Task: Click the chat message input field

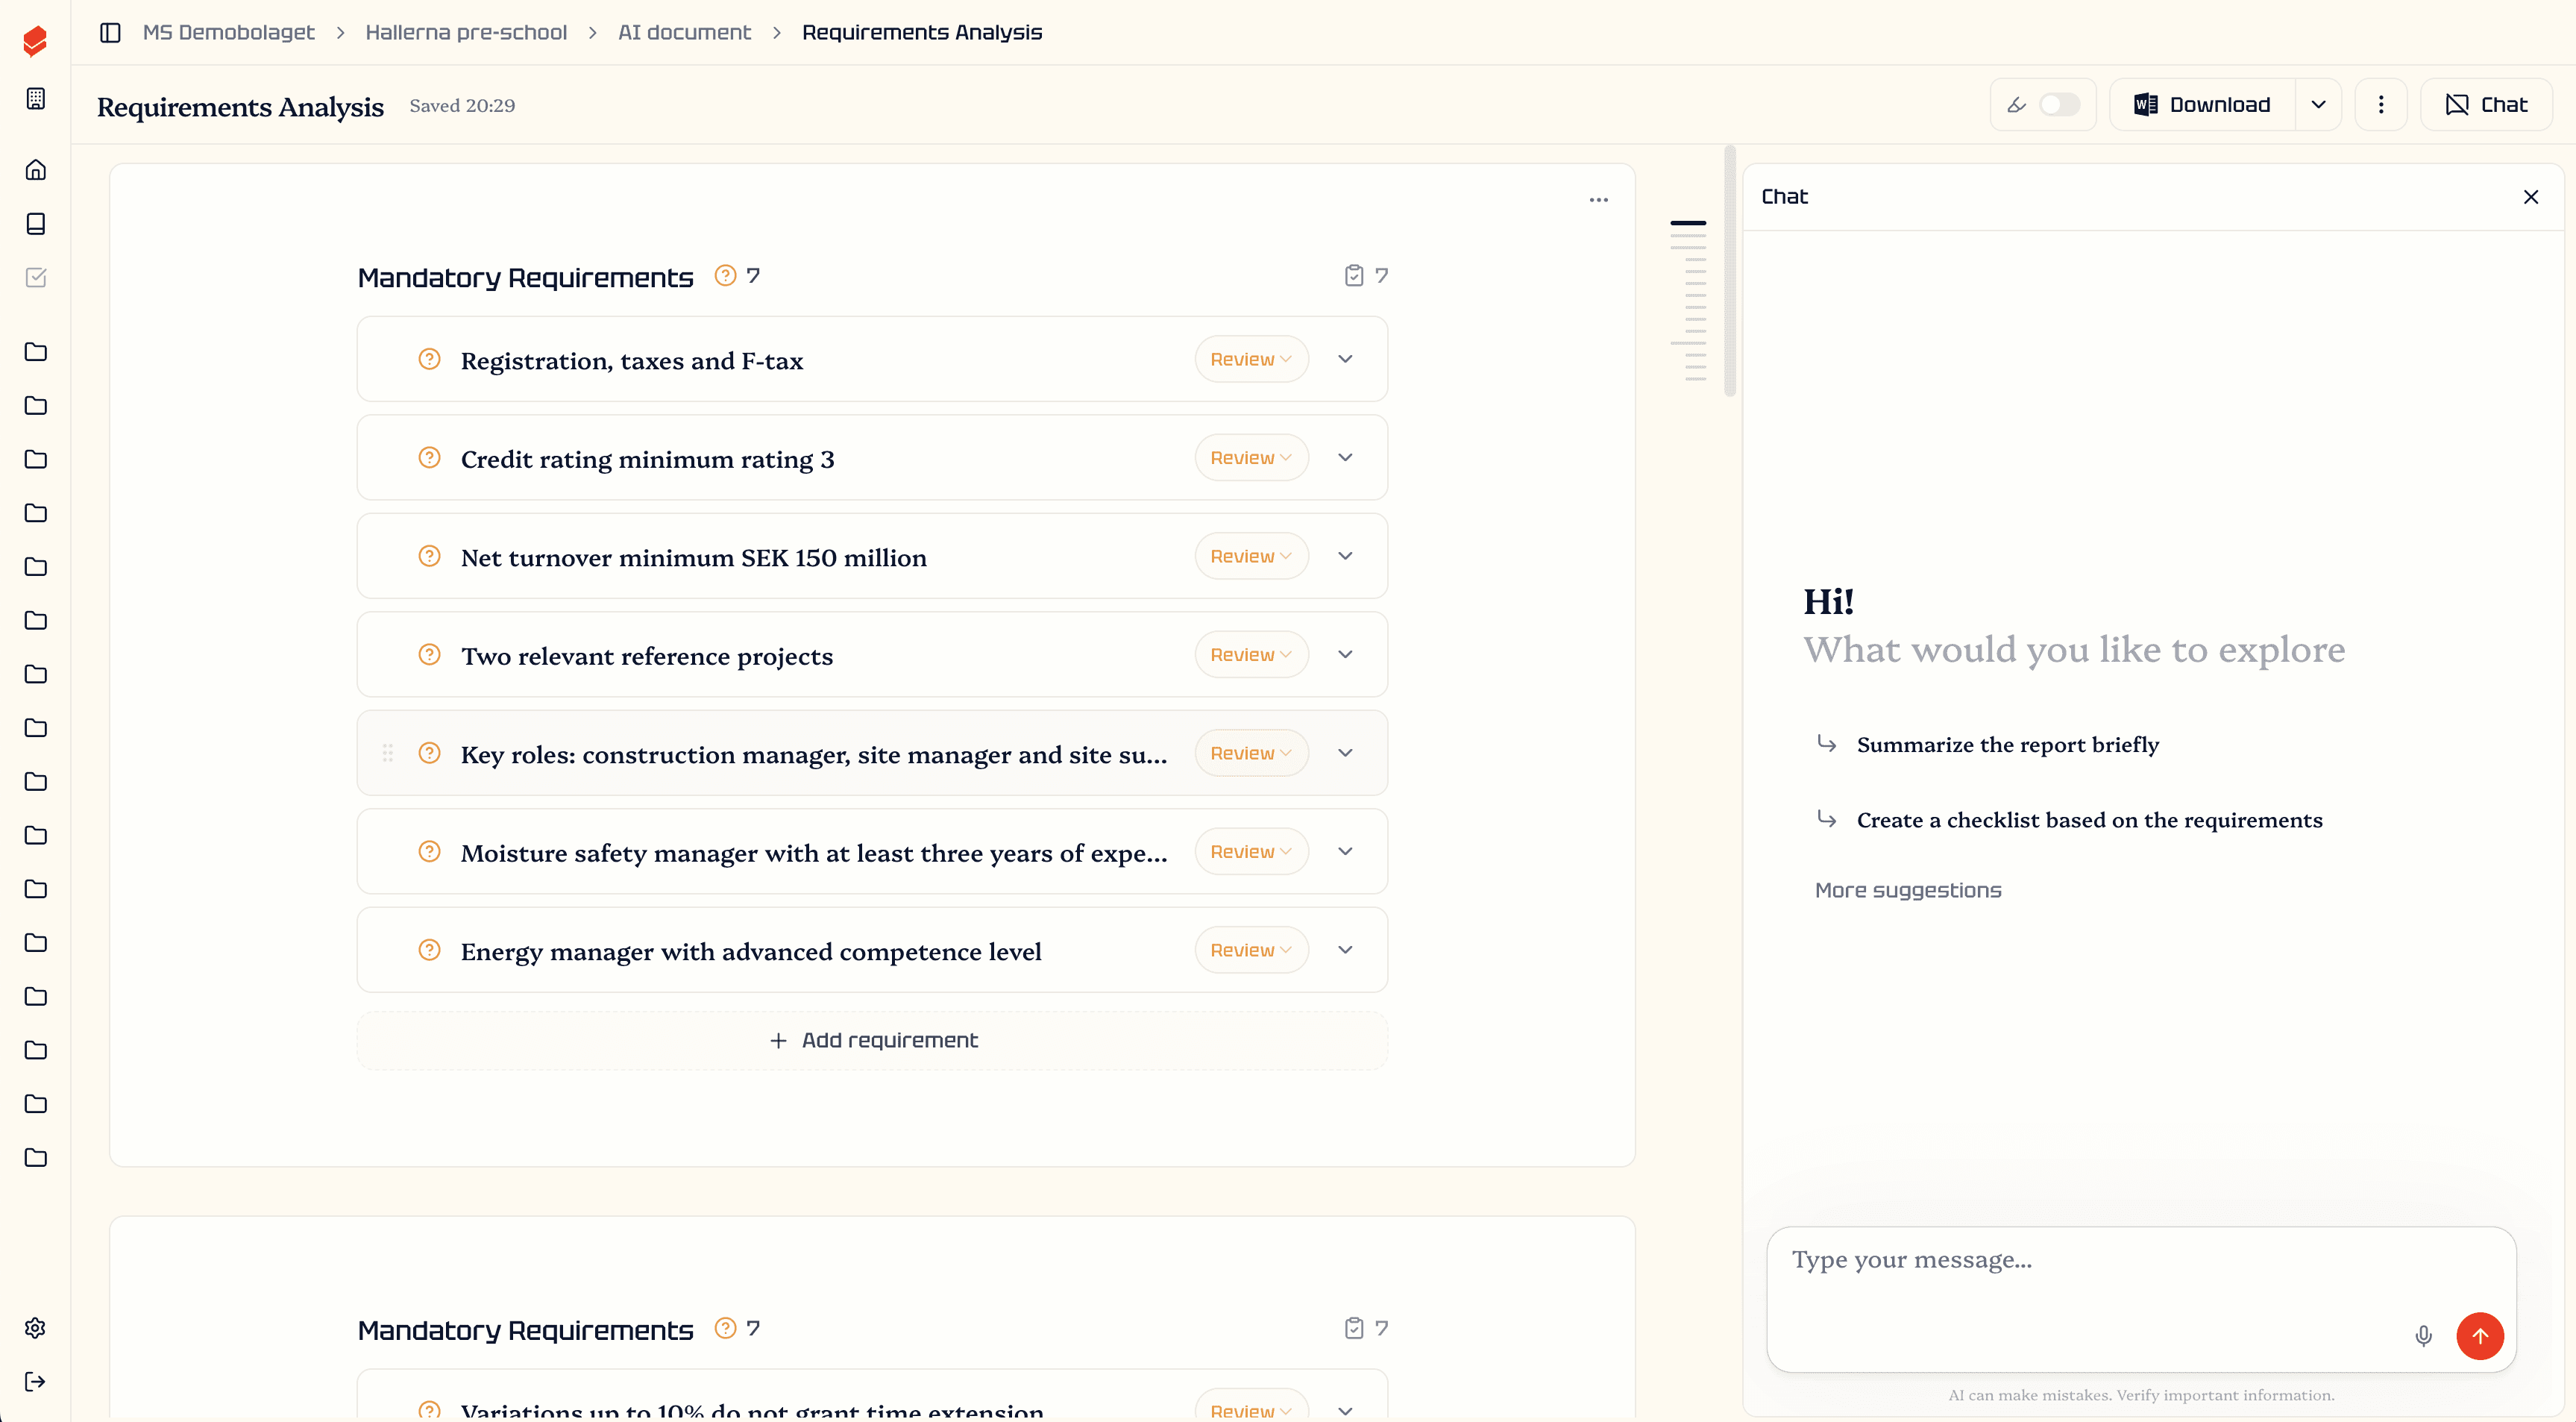Action: pyautogui.click(x=2141, y=1299)
